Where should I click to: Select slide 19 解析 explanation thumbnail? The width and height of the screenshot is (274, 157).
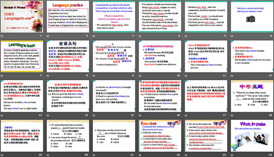(22, 136)
